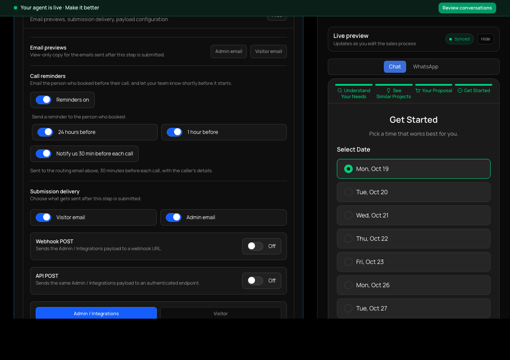Open the Admin / Integrations payload tab

click(96, 313)
